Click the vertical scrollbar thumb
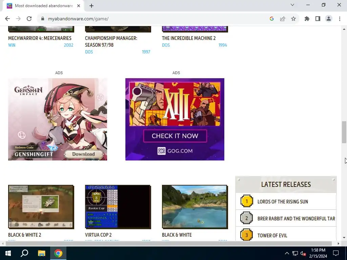 pos(344,132)
